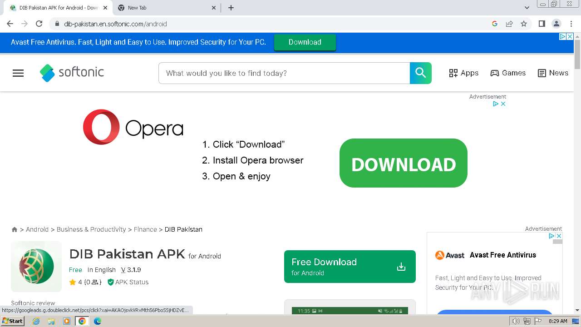Open the News section
Image resolution: width=581 pixels, height=327 pixels.
coord(553,73)
